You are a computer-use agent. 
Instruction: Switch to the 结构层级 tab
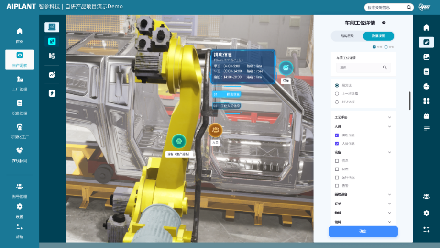pyautogui.click(x=347, y=36)
